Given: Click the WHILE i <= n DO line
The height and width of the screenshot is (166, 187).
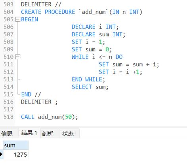Looking at the screenshot, I should (x=97, y=57).
